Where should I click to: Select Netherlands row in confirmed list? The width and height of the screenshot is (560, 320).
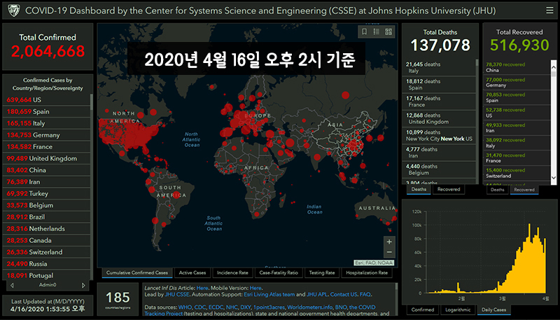[46, 228]
